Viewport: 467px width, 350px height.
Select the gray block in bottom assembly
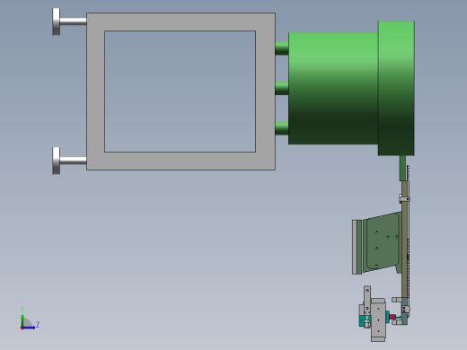378,319
